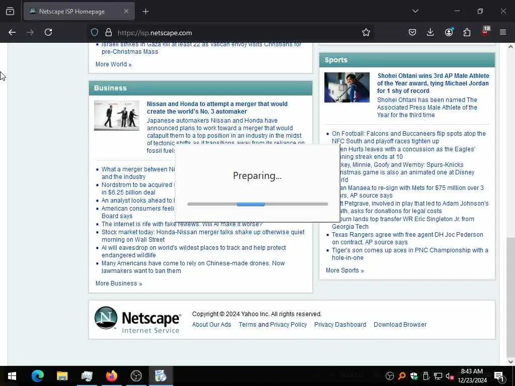This screenshot has height=386, width=515.
Task: Open the Shohei Ohtani AP Athlete headline
Action: tap(433, 83)
